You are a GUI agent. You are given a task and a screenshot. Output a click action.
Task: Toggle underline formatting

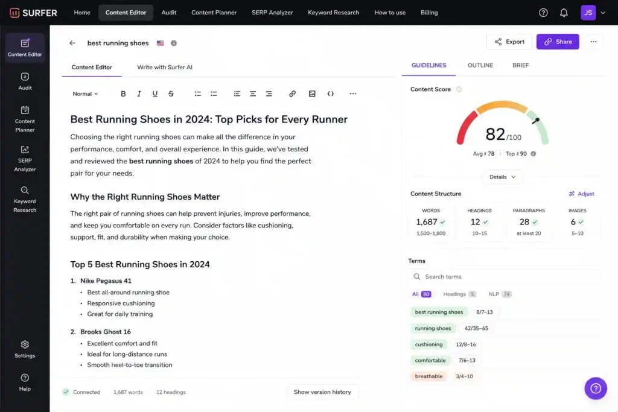[155, 93]
